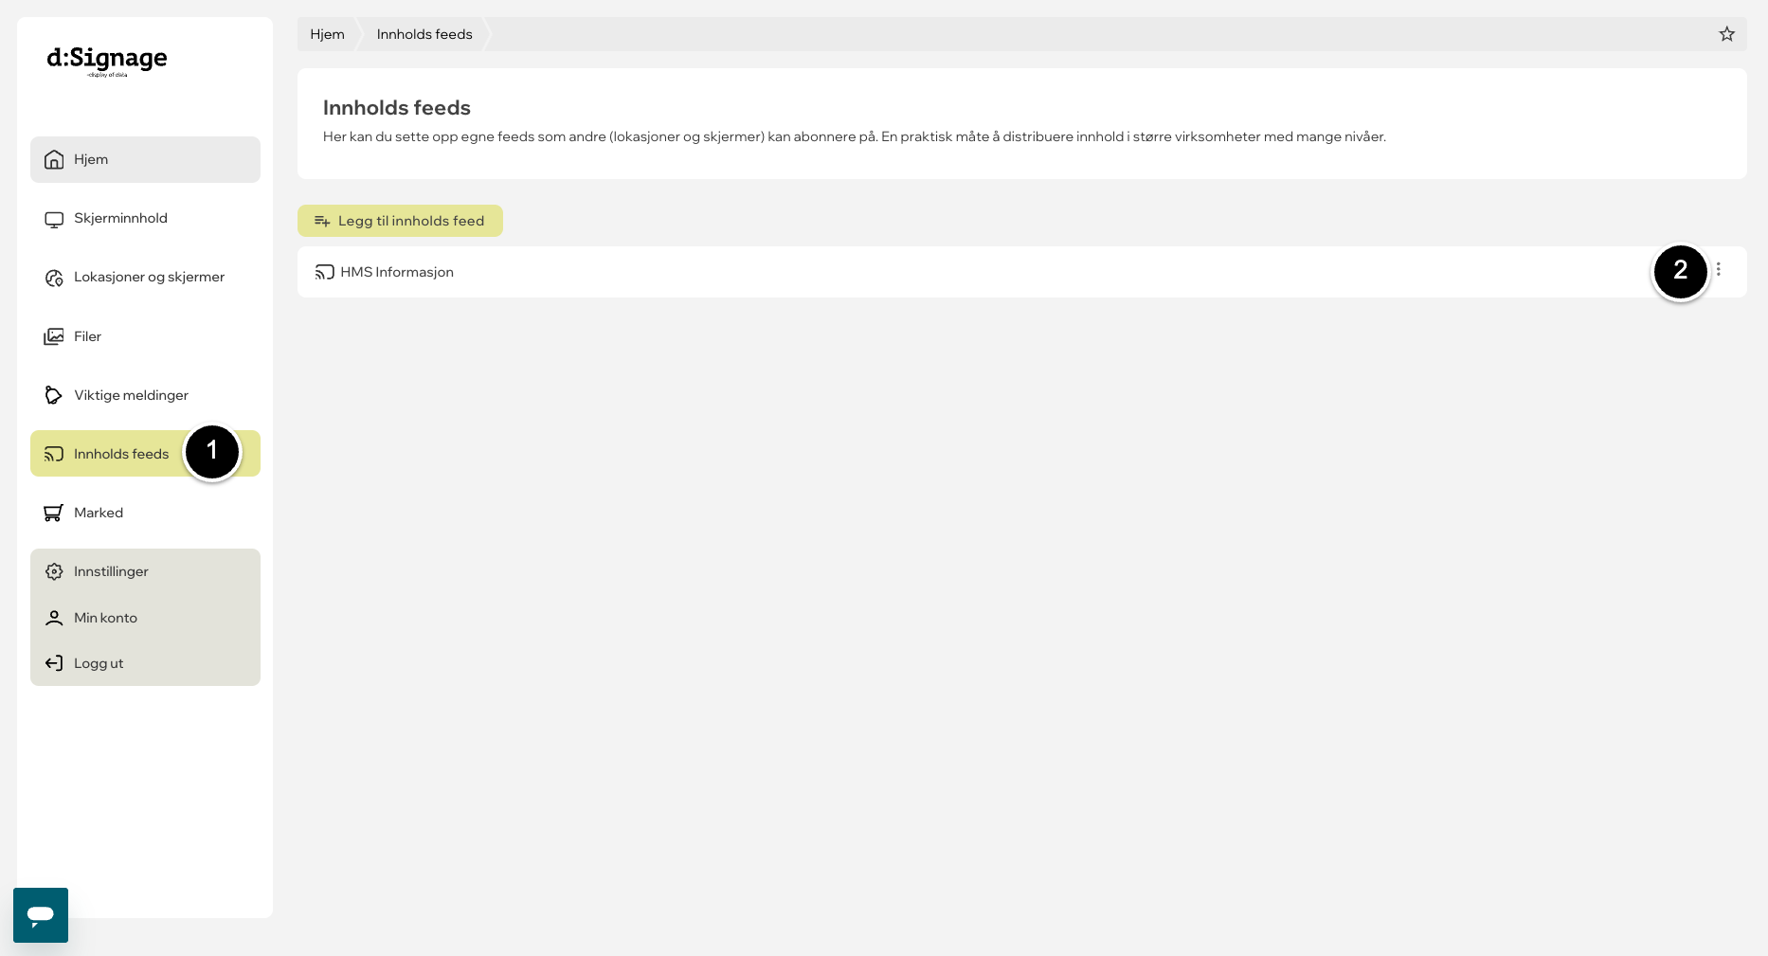Click Logg ut to sign out
The height and width of the screenshot is (956, 1768).
point(145,663)
